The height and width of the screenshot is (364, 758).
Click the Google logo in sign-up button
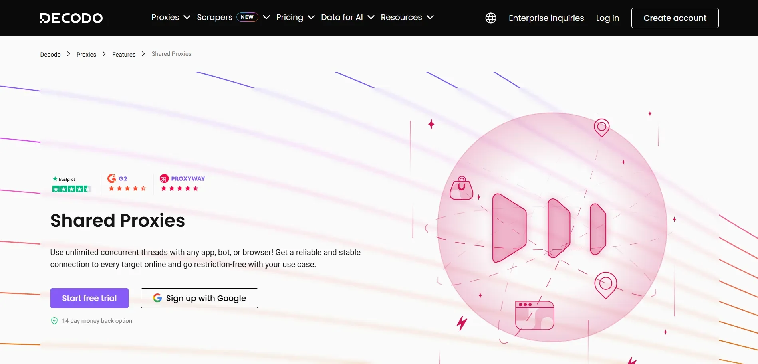coord(157,298)
